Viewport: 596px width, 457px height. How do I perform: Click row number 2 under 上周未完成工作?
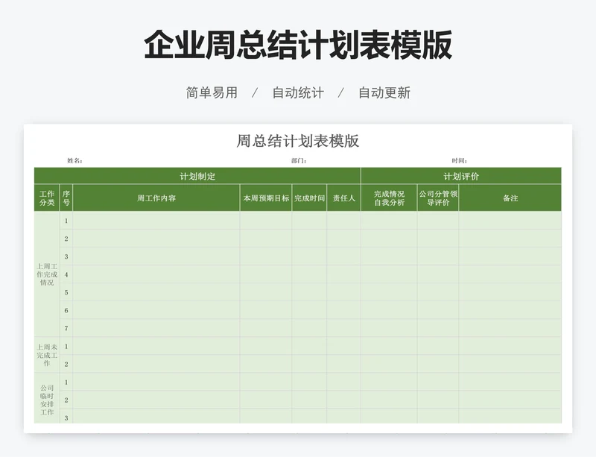[x=66, y=364]
